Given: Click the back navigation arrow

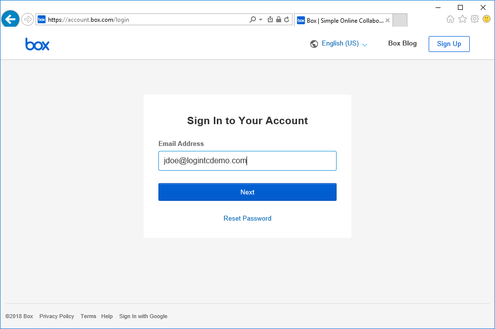Looking at the screenshot, I should point(10,19).
